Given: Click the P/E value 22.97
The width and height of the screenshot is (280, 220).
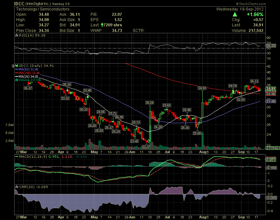Looking at the screenshot, I should click(117, 14).
